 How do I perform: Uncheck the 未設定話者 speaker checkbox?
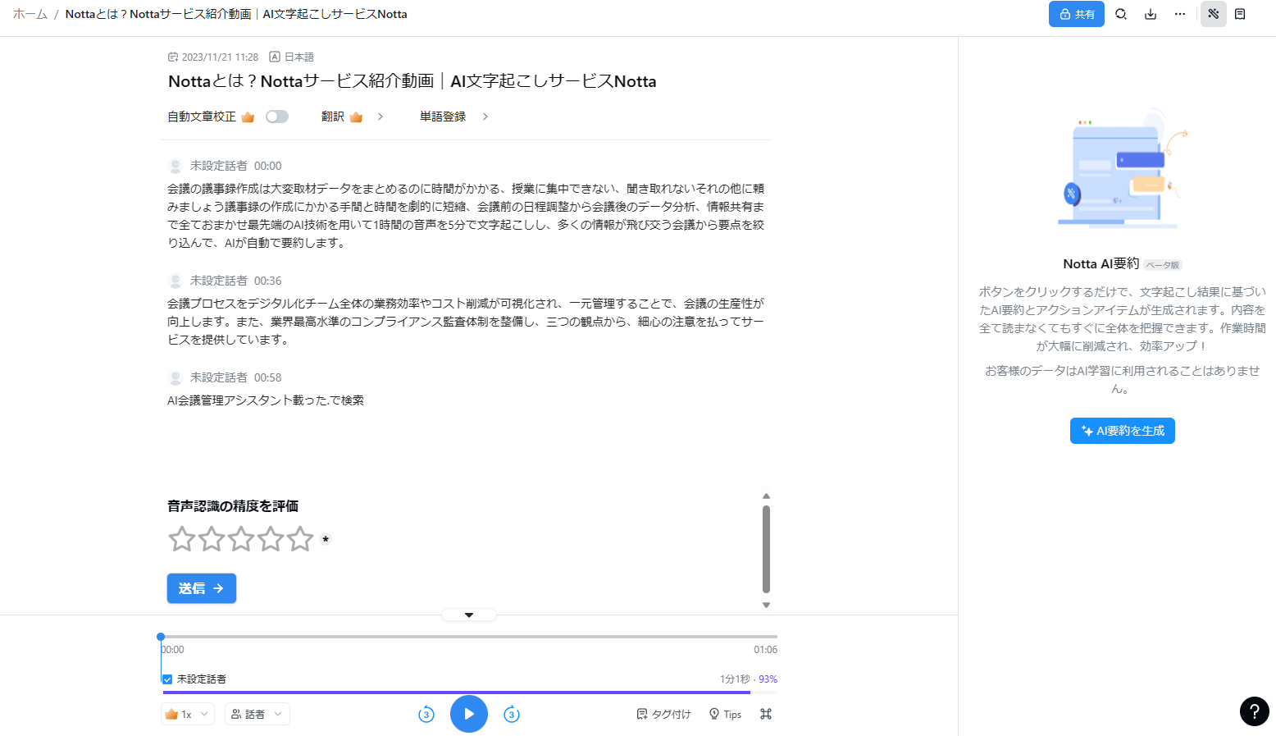pyautogui.click(x=167, y=679)
